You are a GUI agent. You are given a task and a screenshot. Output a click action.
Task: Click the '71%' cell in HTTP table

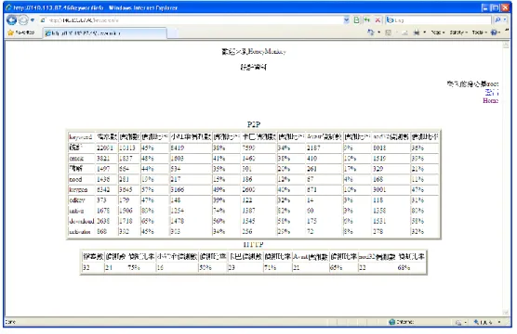click(277, 268)
